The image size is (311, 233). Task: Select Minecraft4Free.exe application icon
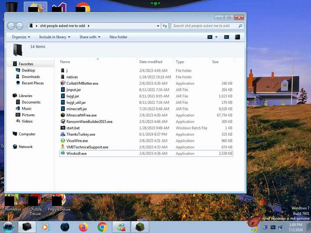pyautogui.click(x=63, y=115)
